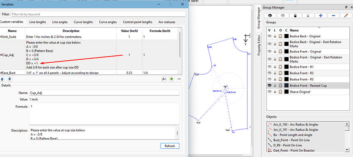This screenshot has height=157, width=353.
Task: Click the unlock all groups grey lock button
Action: (x=308, y=15)
